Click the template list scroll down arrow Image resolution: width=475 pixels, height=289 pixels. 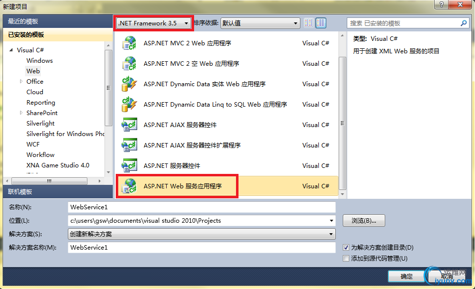(342, 194)
